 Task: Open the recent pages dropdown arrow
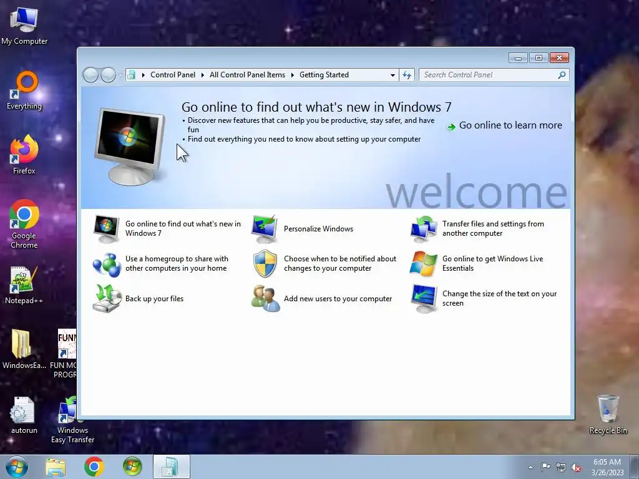(x=120, y=75)
